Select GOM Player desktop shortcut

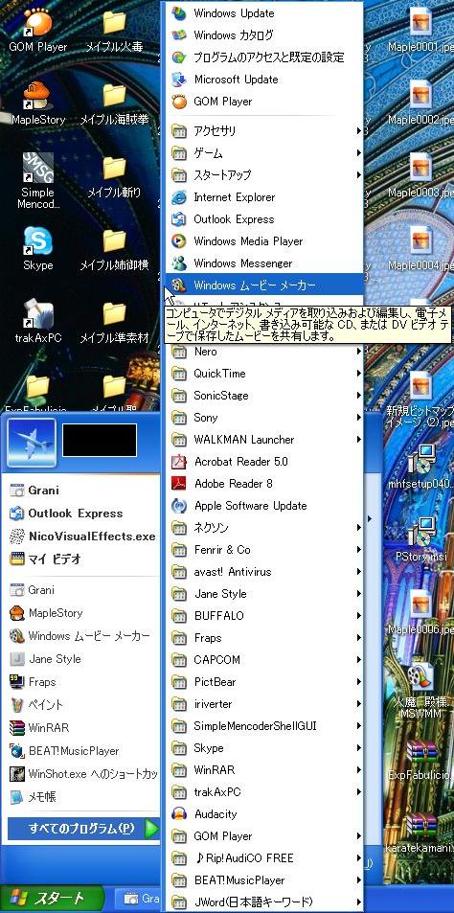38,31
